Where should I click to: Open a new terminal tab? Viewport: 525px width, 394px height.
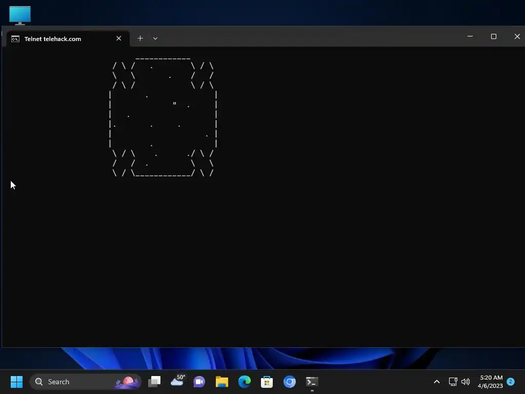(140, 38)
